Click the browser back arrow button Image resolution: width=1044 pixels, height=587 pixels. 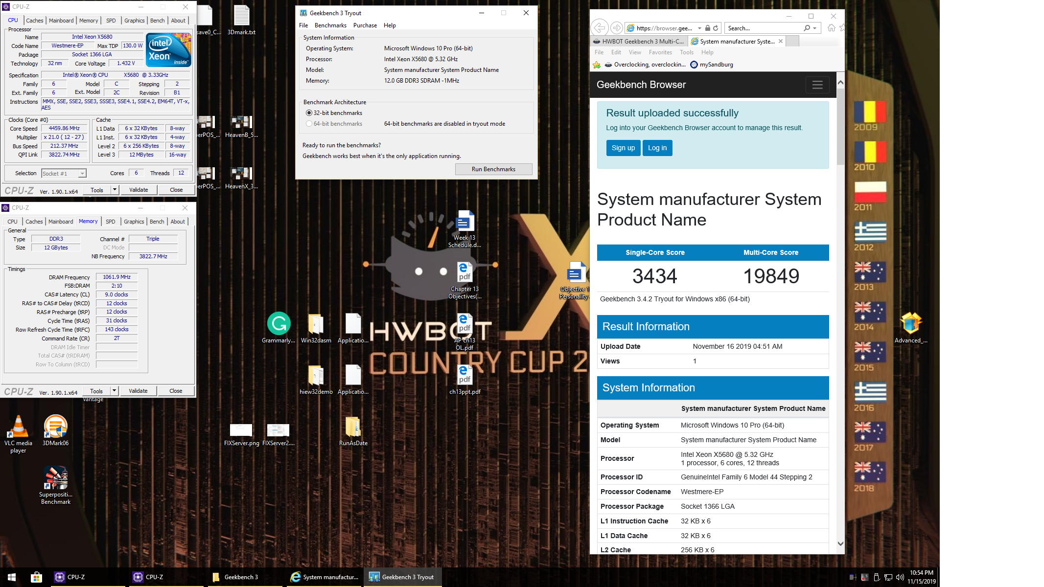(600, 28)
